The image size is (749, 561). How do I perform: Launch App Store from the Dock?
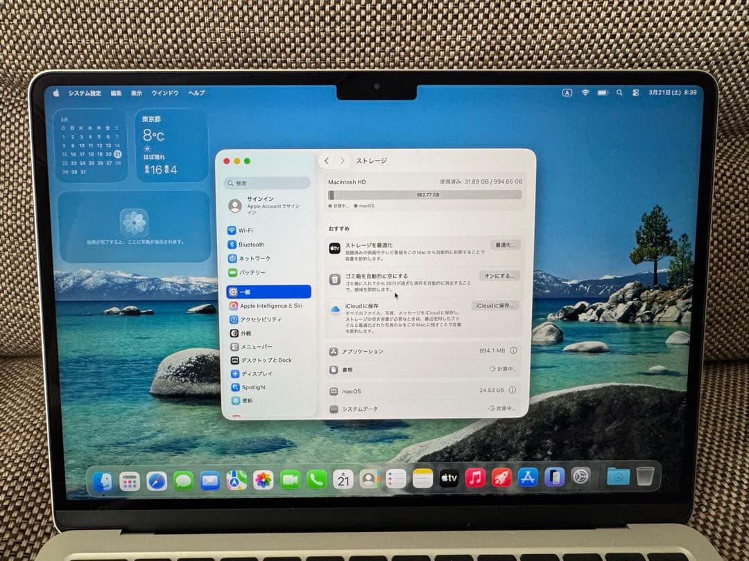(x=528, y=477)
